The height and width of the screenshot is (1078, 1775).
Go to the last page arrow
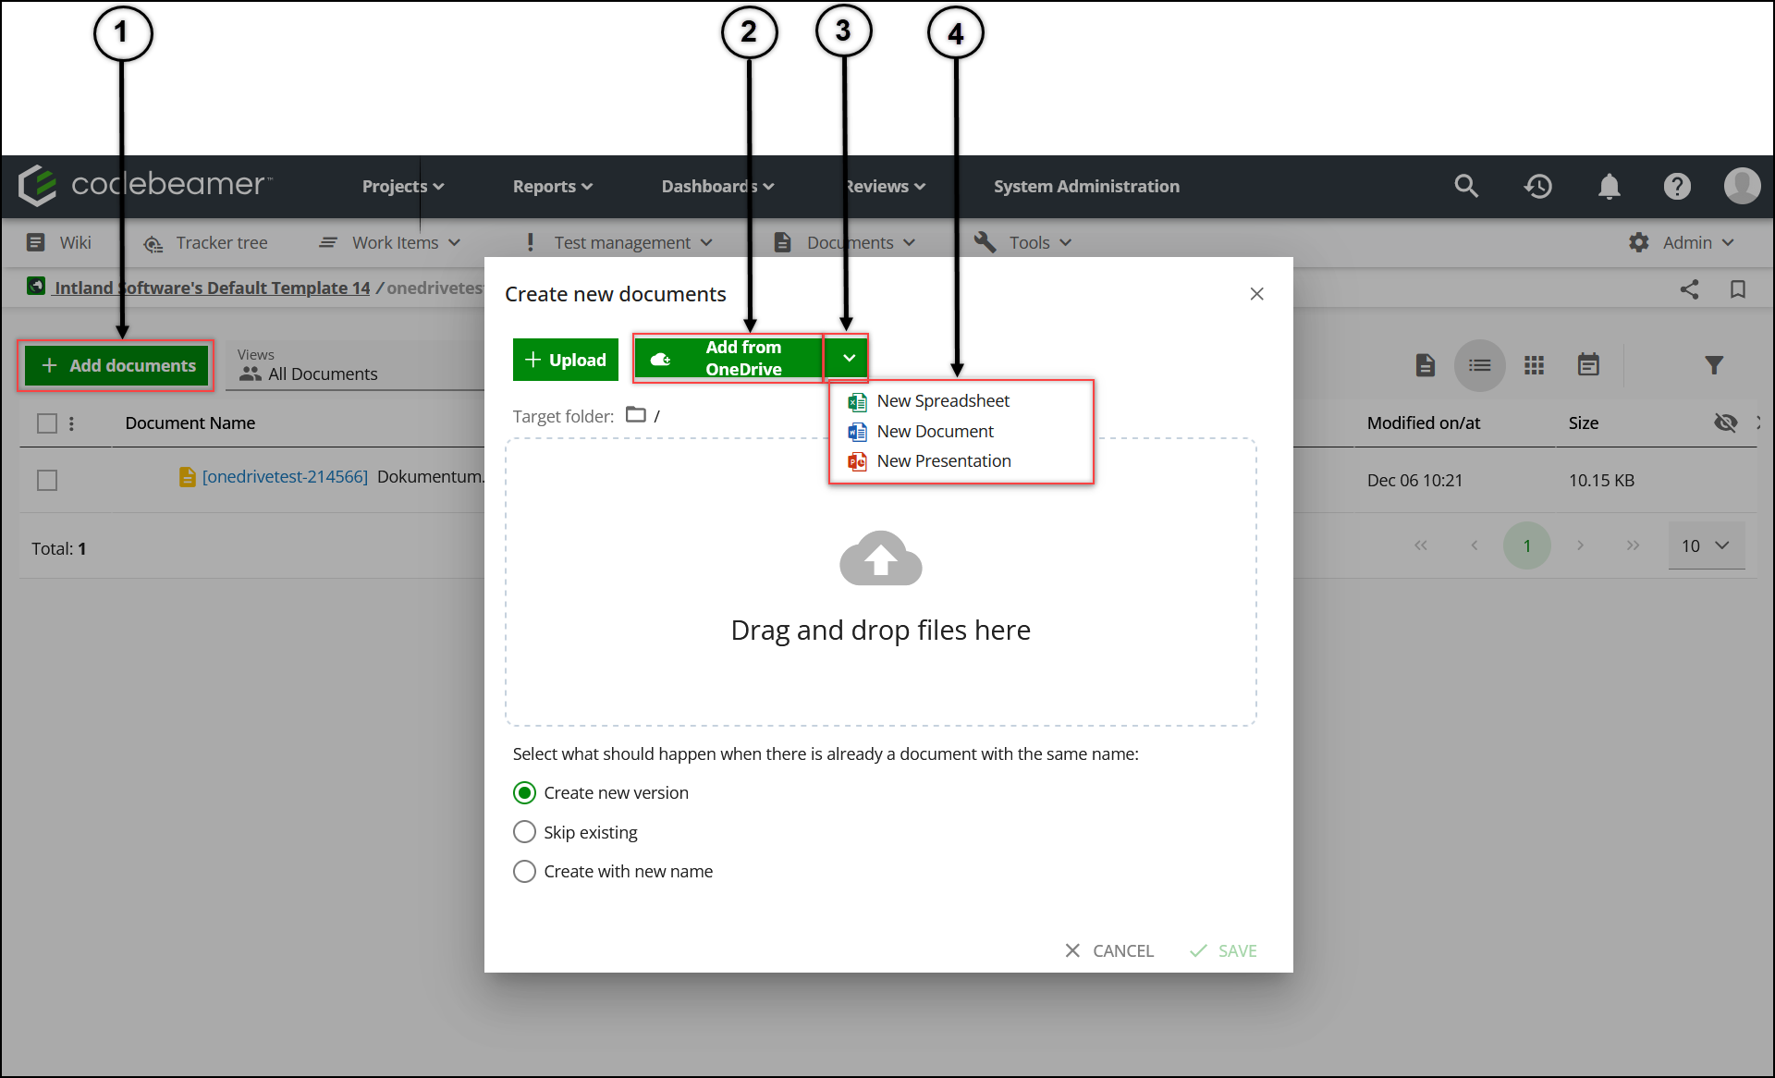1633,545
